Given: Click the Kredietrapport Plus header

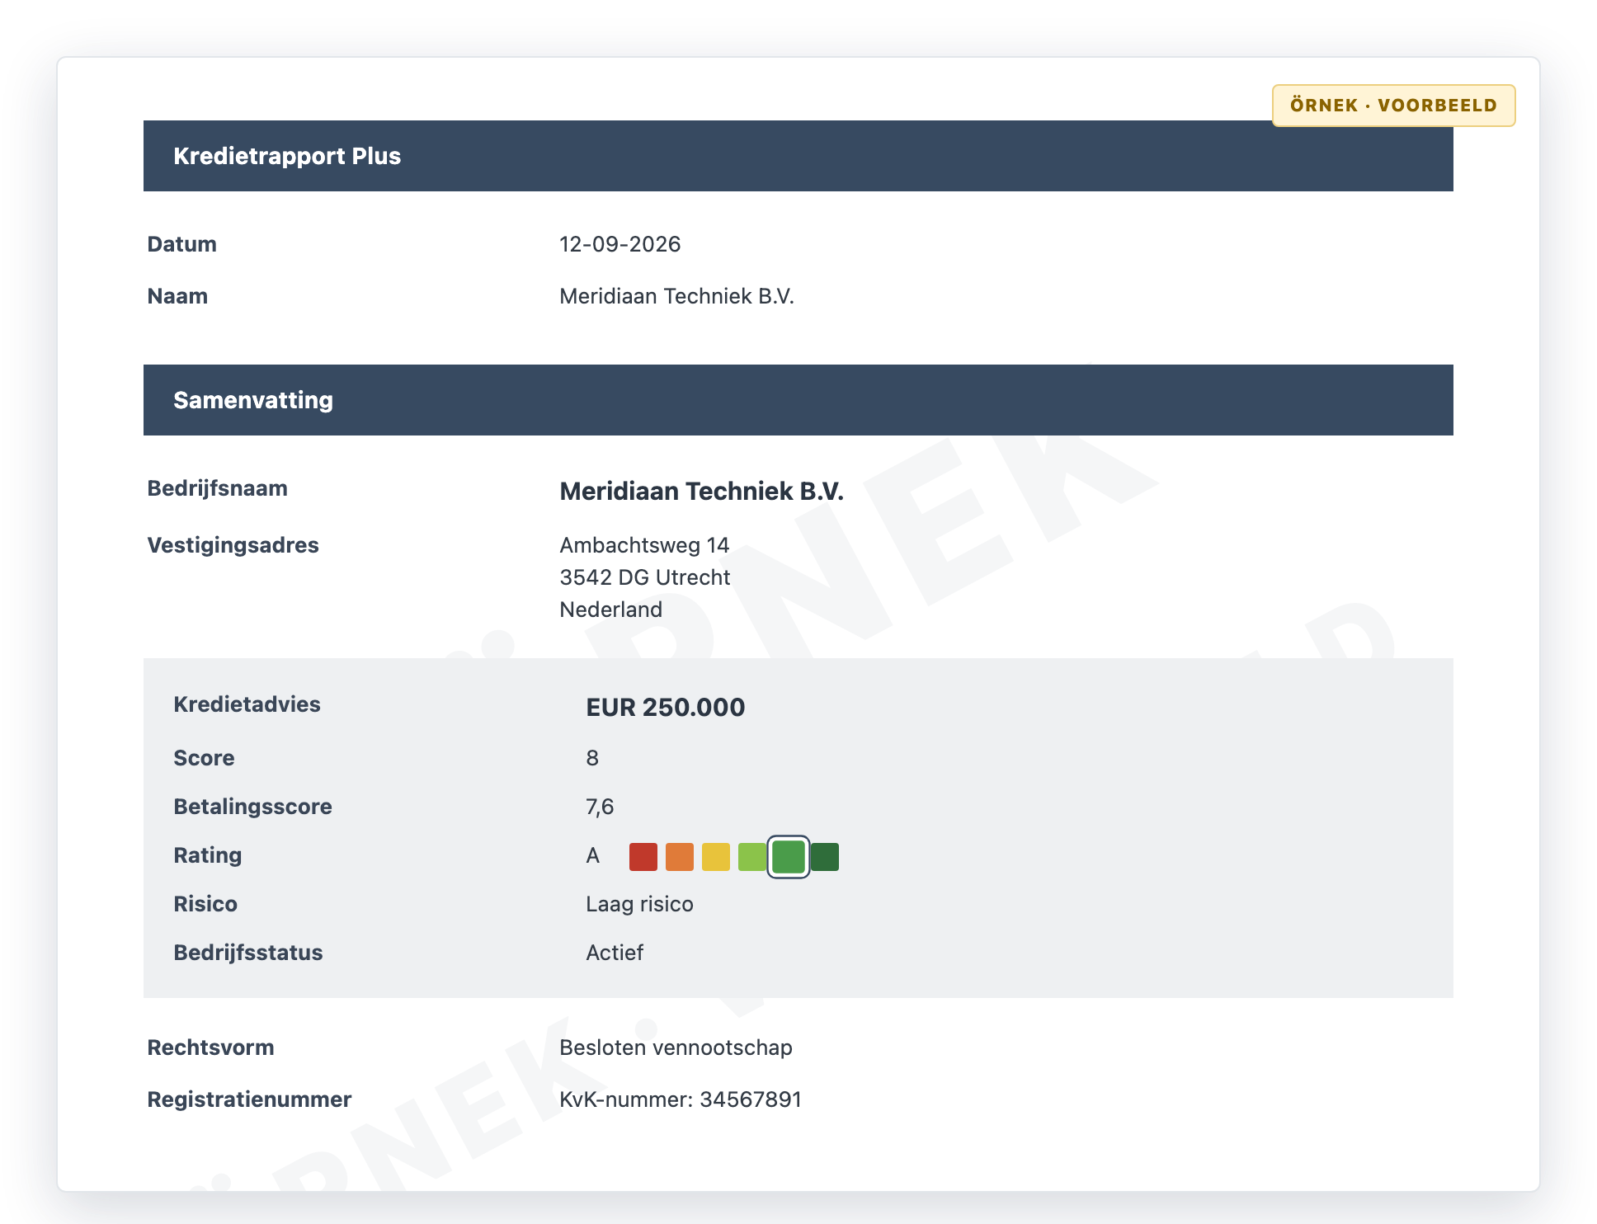Looking at the screenshot, I should pyautogui.click(x=798, y=156).
